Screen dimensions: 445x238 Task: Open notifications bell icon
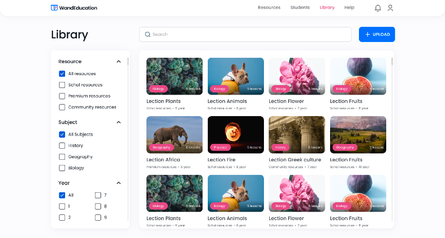click(378, 8)
